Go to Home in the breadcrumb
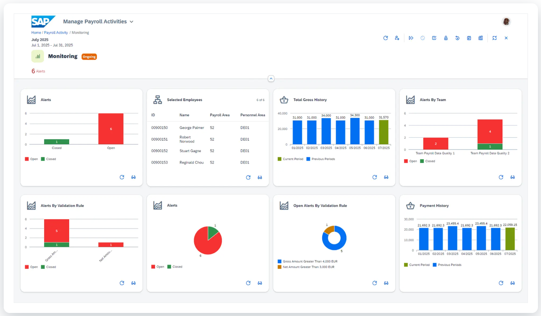The height and width of the screenshot is (316, 541). (x=36, y=33)
